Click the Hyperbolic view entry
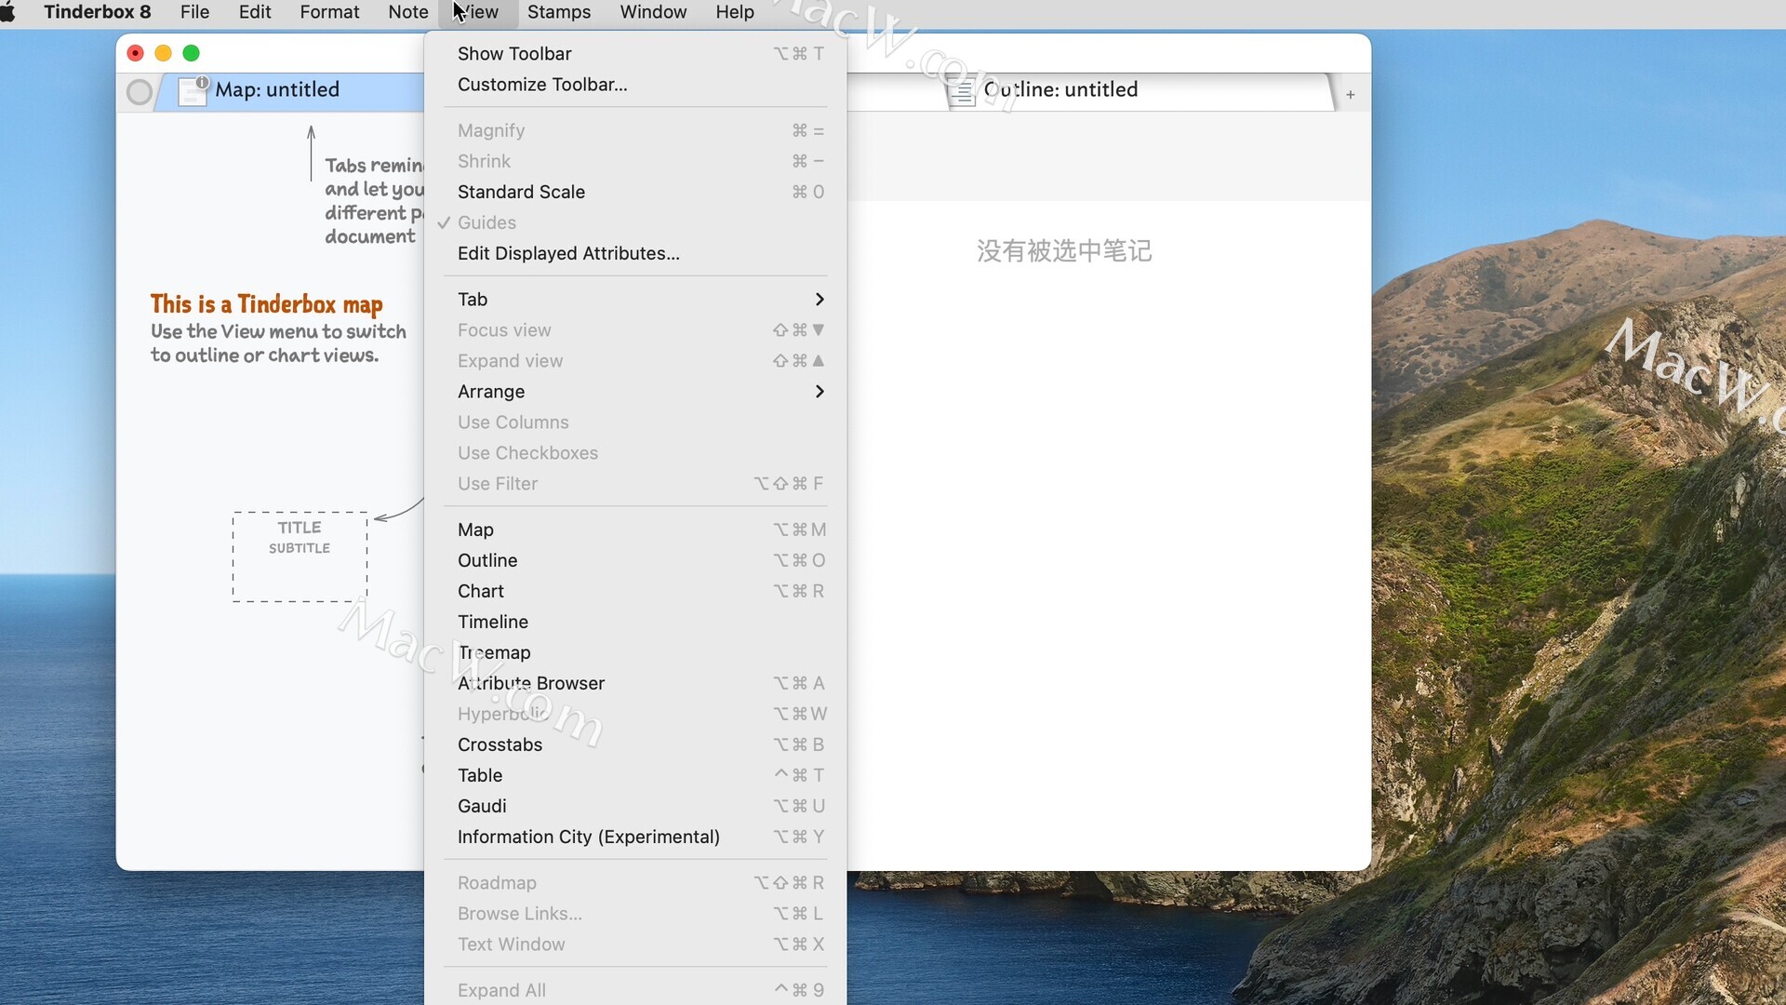 click(x=635, y=714)
